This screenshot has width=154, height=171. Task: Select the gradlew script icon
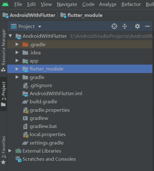(x=25, y=118)
